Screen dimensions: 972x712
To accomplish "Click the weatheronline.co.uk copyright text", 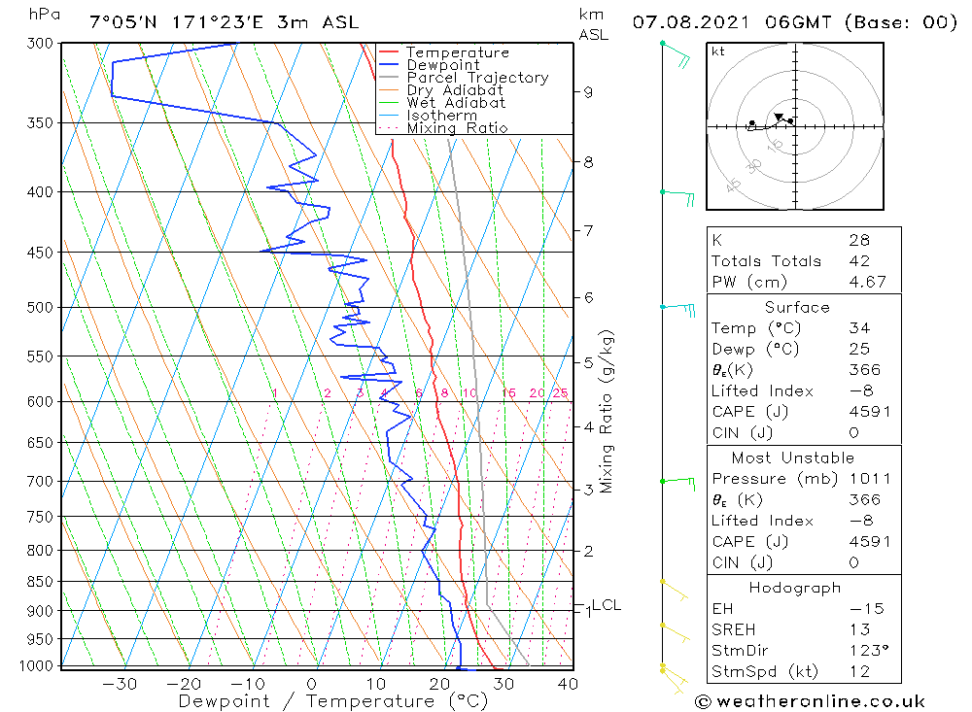I will 811,701.
